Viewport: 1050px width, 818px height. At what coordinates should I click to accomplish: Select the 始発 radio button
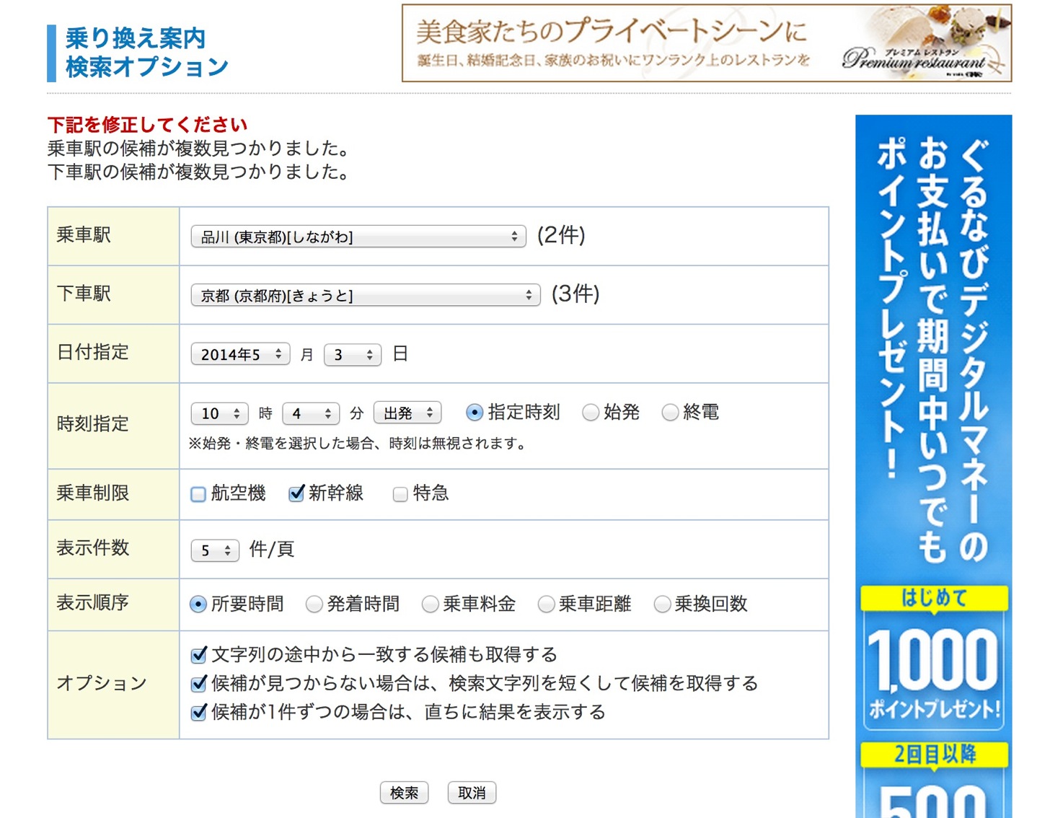pos(591,413)
